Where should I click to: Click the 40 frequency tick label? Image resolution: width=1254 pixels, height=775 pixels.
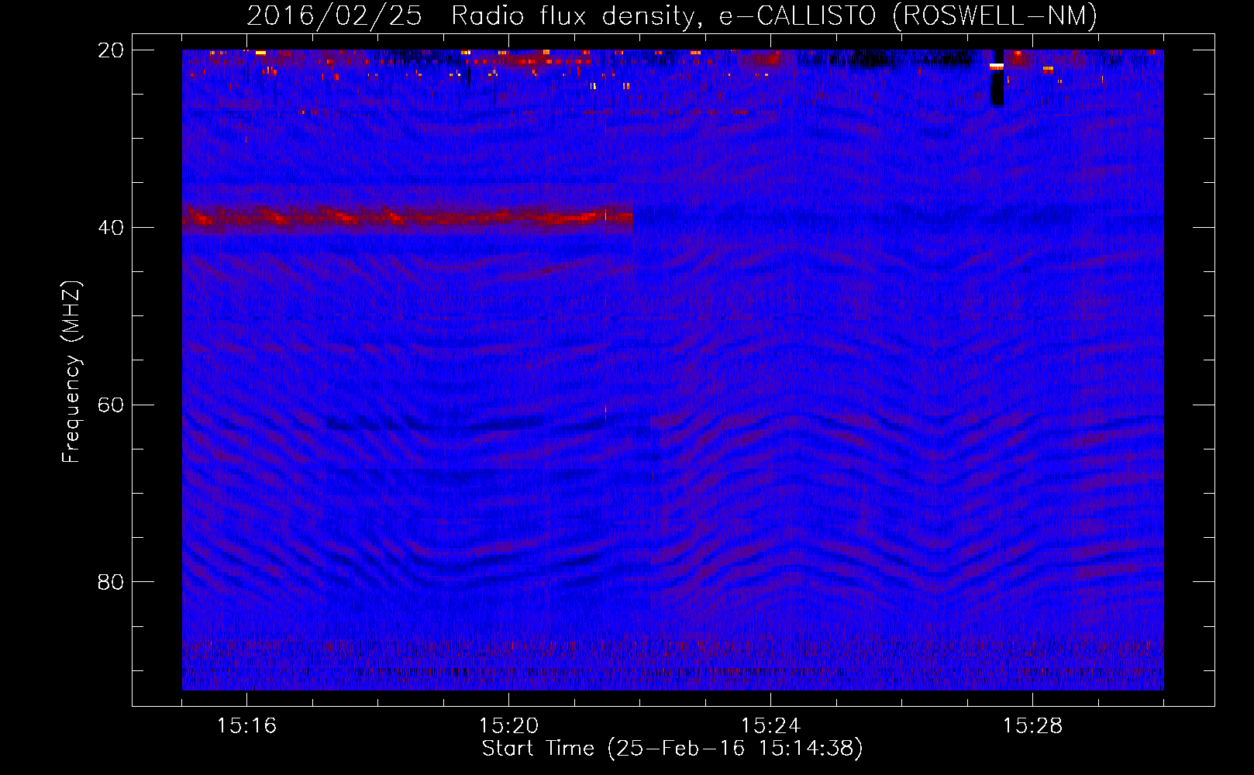coord(112,228)
